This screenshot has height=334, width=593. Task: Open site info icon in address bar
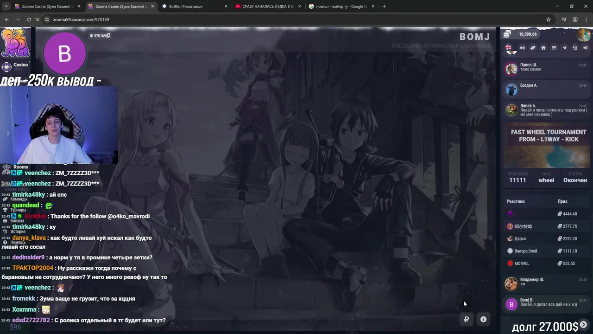coord(47,19)
